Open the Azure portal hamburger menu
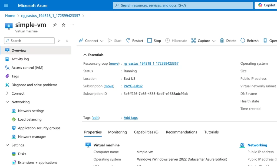This screenshot has width=277, height=166. pos(6,5)
